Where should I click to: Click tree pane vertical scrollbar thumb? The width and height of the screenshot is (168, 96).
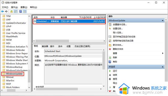pos(29,76)
